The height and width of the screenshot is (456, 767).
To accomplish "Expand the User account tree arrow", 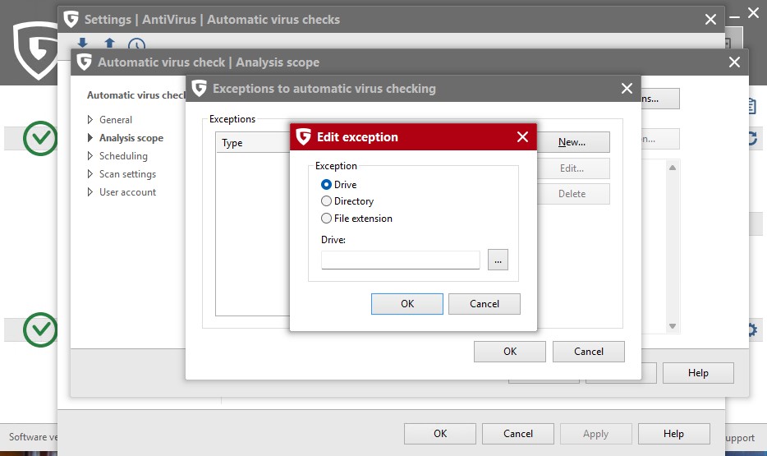I will (90, 191).
